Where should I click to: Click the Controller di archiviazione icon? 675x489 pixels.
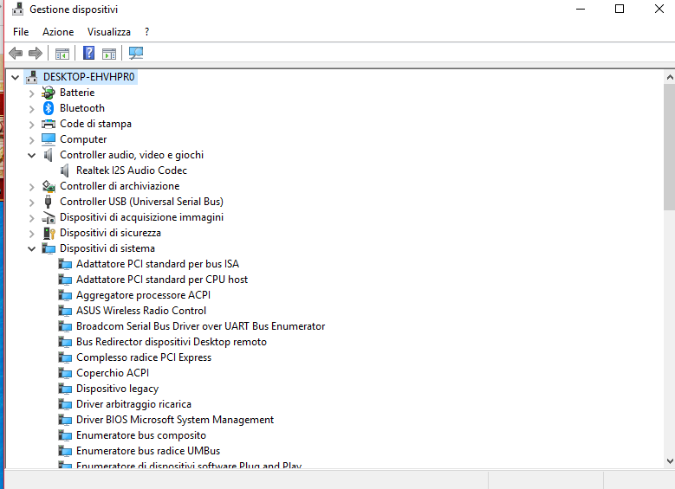pos(49,186)
